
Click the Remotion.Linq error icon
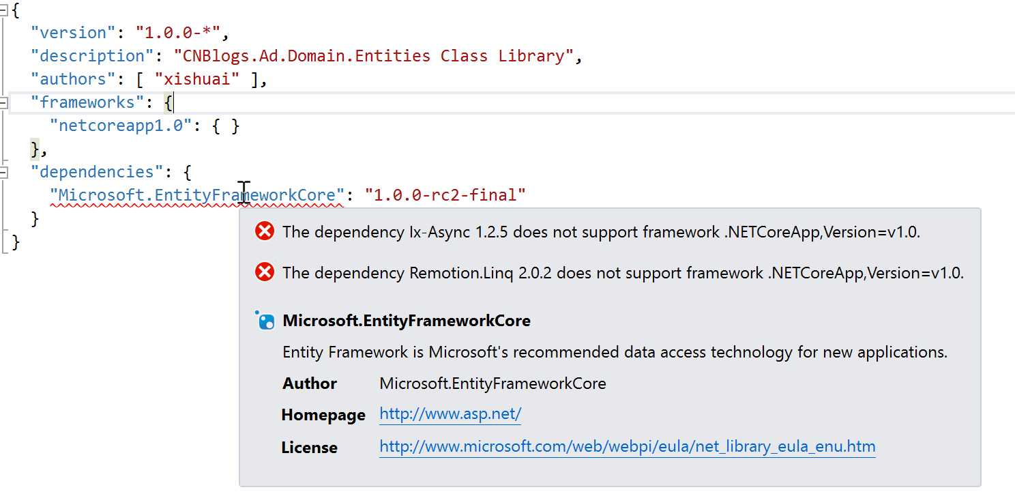click(265, 272)
